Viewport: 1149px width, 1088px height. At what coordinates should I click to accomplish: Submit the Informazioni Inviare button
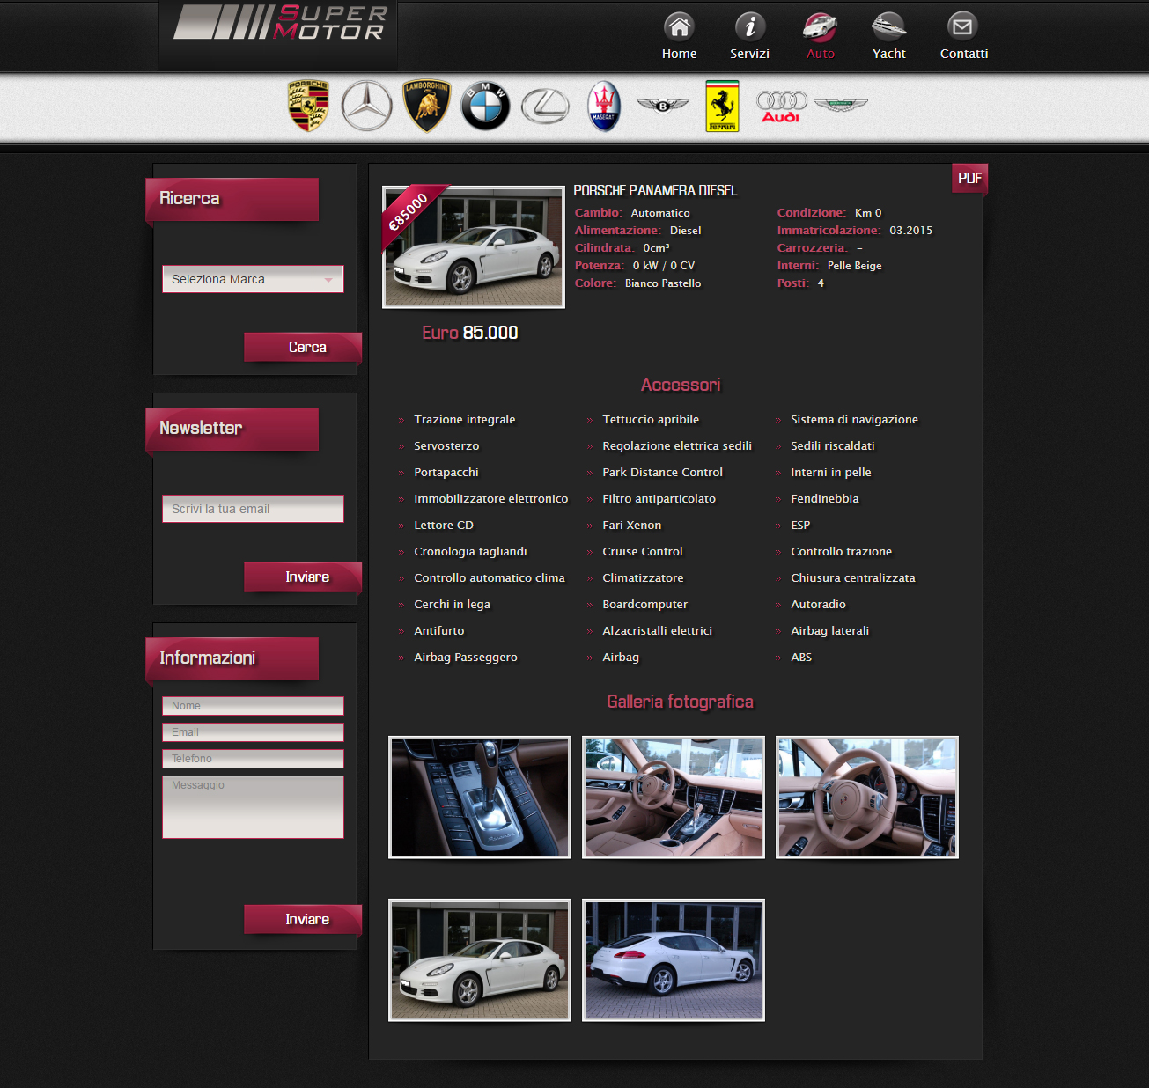tap(303, 919)
